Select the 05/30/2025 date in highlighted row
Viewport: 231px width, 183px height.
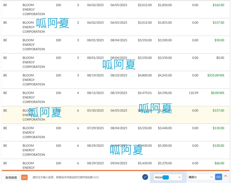point(95,110)
